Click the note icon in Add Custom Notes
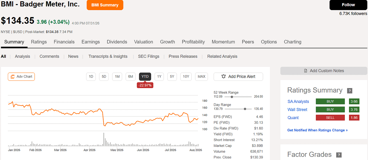The width and height of the screenshot is (368, 160). [x=306, y=71]
